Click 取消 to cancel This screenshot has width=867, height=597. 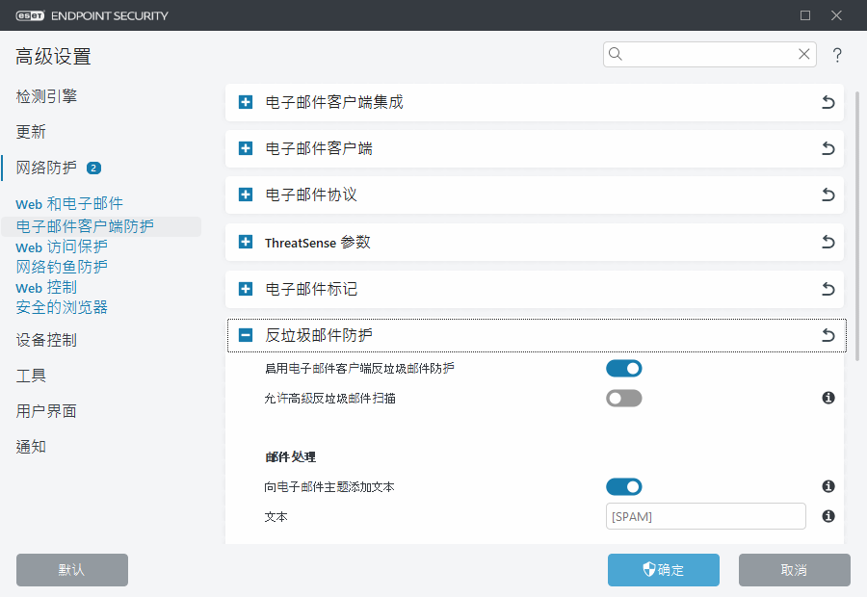[794, 570]
